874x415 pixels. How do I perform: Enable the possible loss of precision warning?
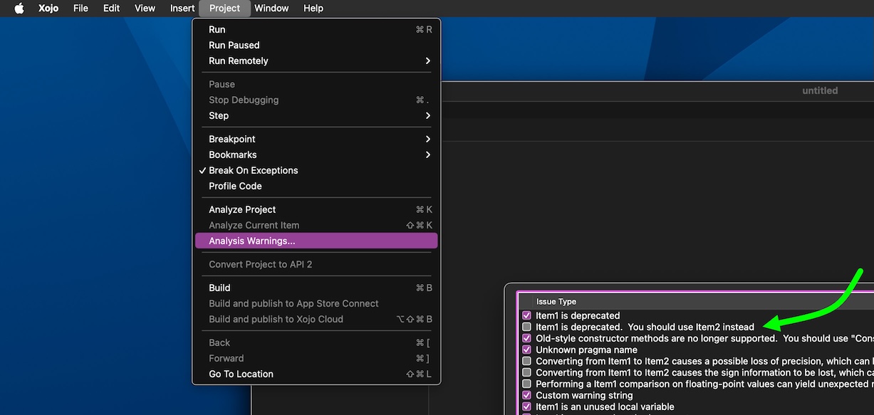pos(526,361)
